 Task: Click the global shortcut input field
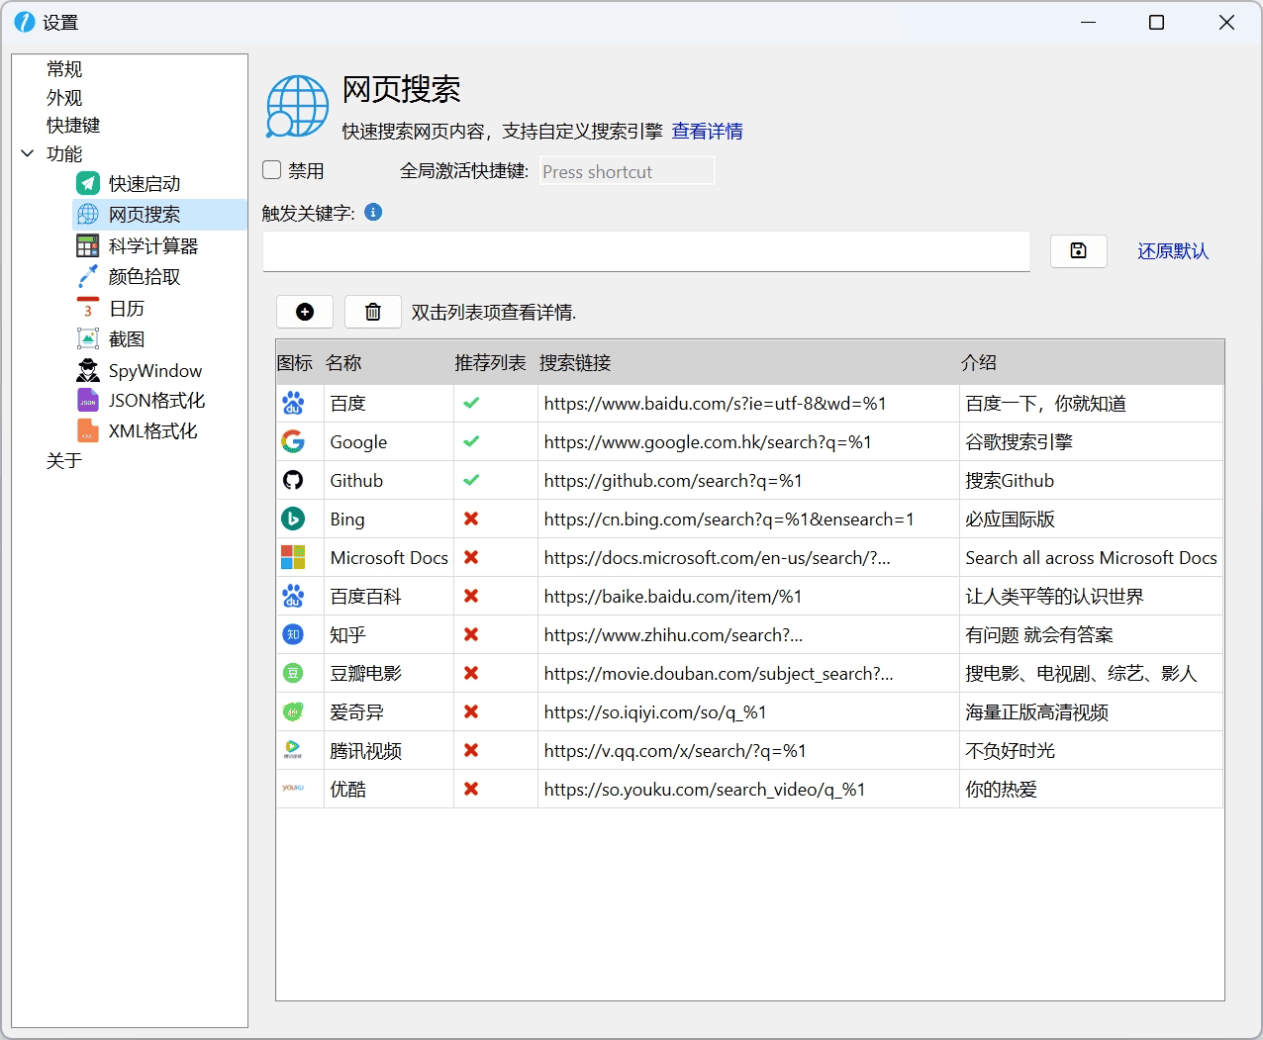(x=627, y=171)
